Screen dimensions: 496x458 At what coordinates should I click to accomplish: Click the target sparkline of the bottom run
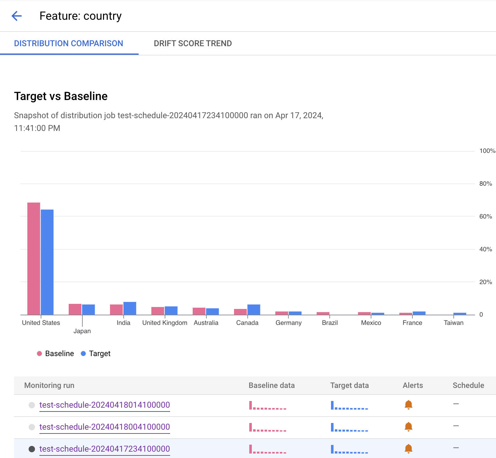pyautogui.click(x=349, y=449)
